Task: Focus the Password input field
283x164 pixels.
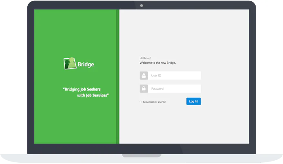Action: coord(175,89)
